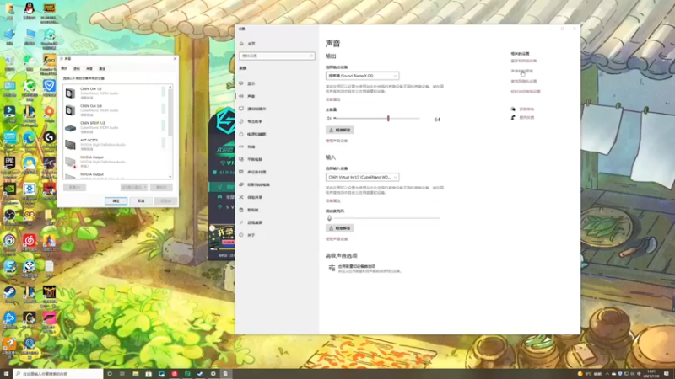Click the taskbar search box
Screen dimensions: 675x379
click(x=58, y=374)
